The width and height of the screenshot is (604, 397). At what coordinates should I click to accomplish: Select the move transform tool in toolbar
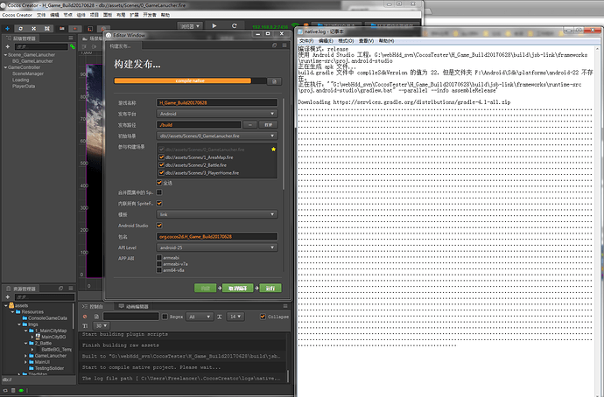click(7, 29)
